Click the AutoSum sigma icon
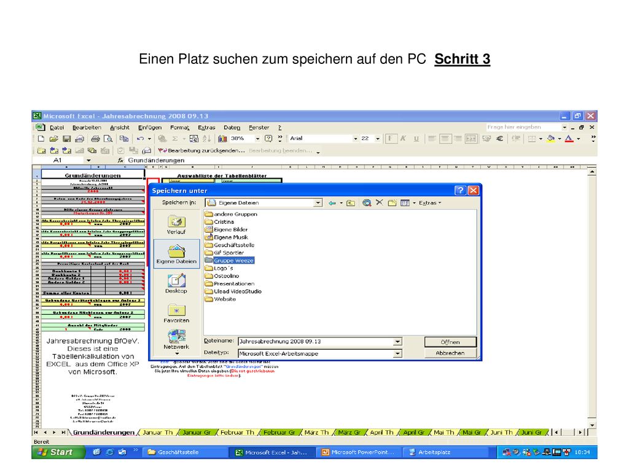The image size is (629, 472). tap(175, 138)
